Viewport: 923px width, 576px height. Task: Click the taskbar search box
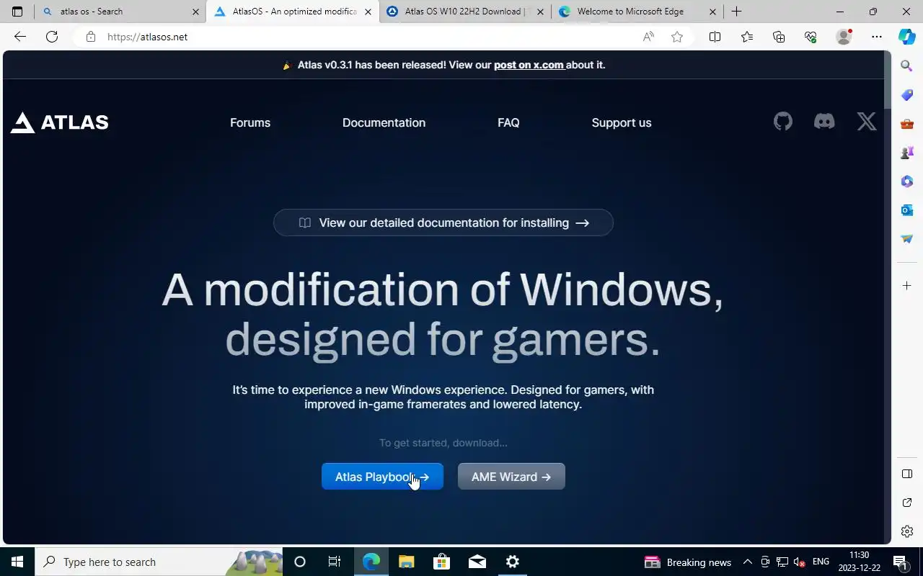[159, 562]
